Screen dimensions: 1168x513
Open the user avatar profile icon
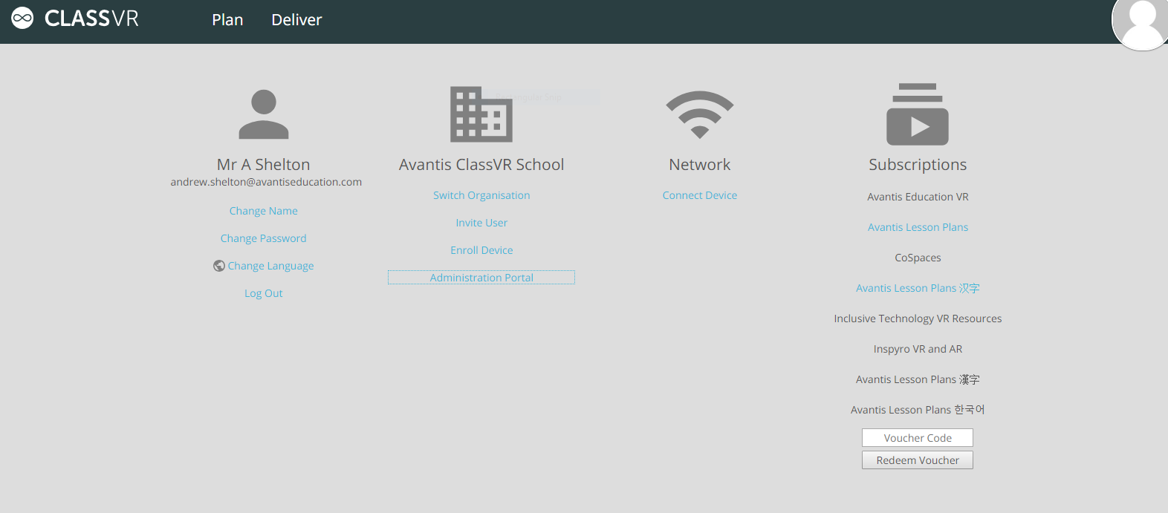(x=1141, y=22)
